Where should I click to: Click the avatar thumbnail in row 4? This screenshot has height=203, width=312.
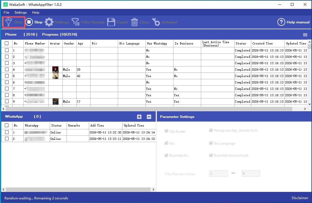coord(55,70)
